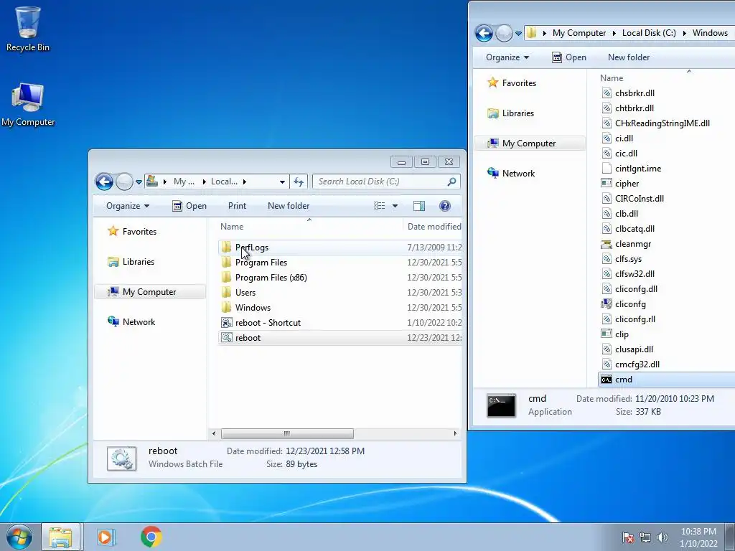Click the Back arrow in Windows folder window
Screen dimensions: 735x551
484,33
